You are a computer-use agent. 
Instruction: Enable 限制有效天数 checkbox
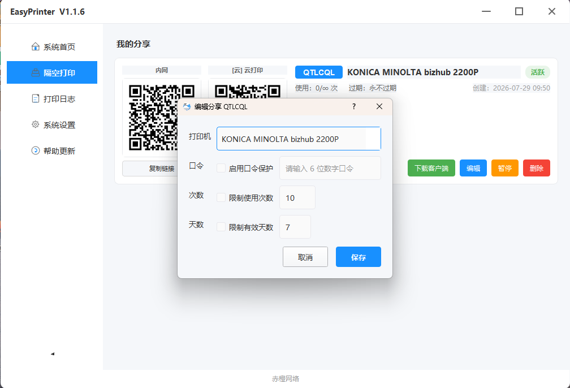pos(221,227)
